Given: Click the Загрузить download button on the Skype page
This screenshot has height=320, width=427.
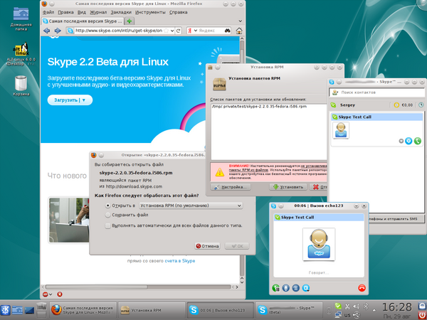Looking at the screenshot, I should coord(70,100).
